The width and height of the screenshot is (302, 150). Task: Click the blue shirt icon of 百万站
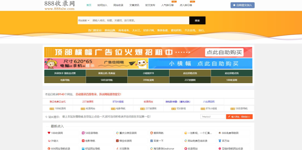220,141
